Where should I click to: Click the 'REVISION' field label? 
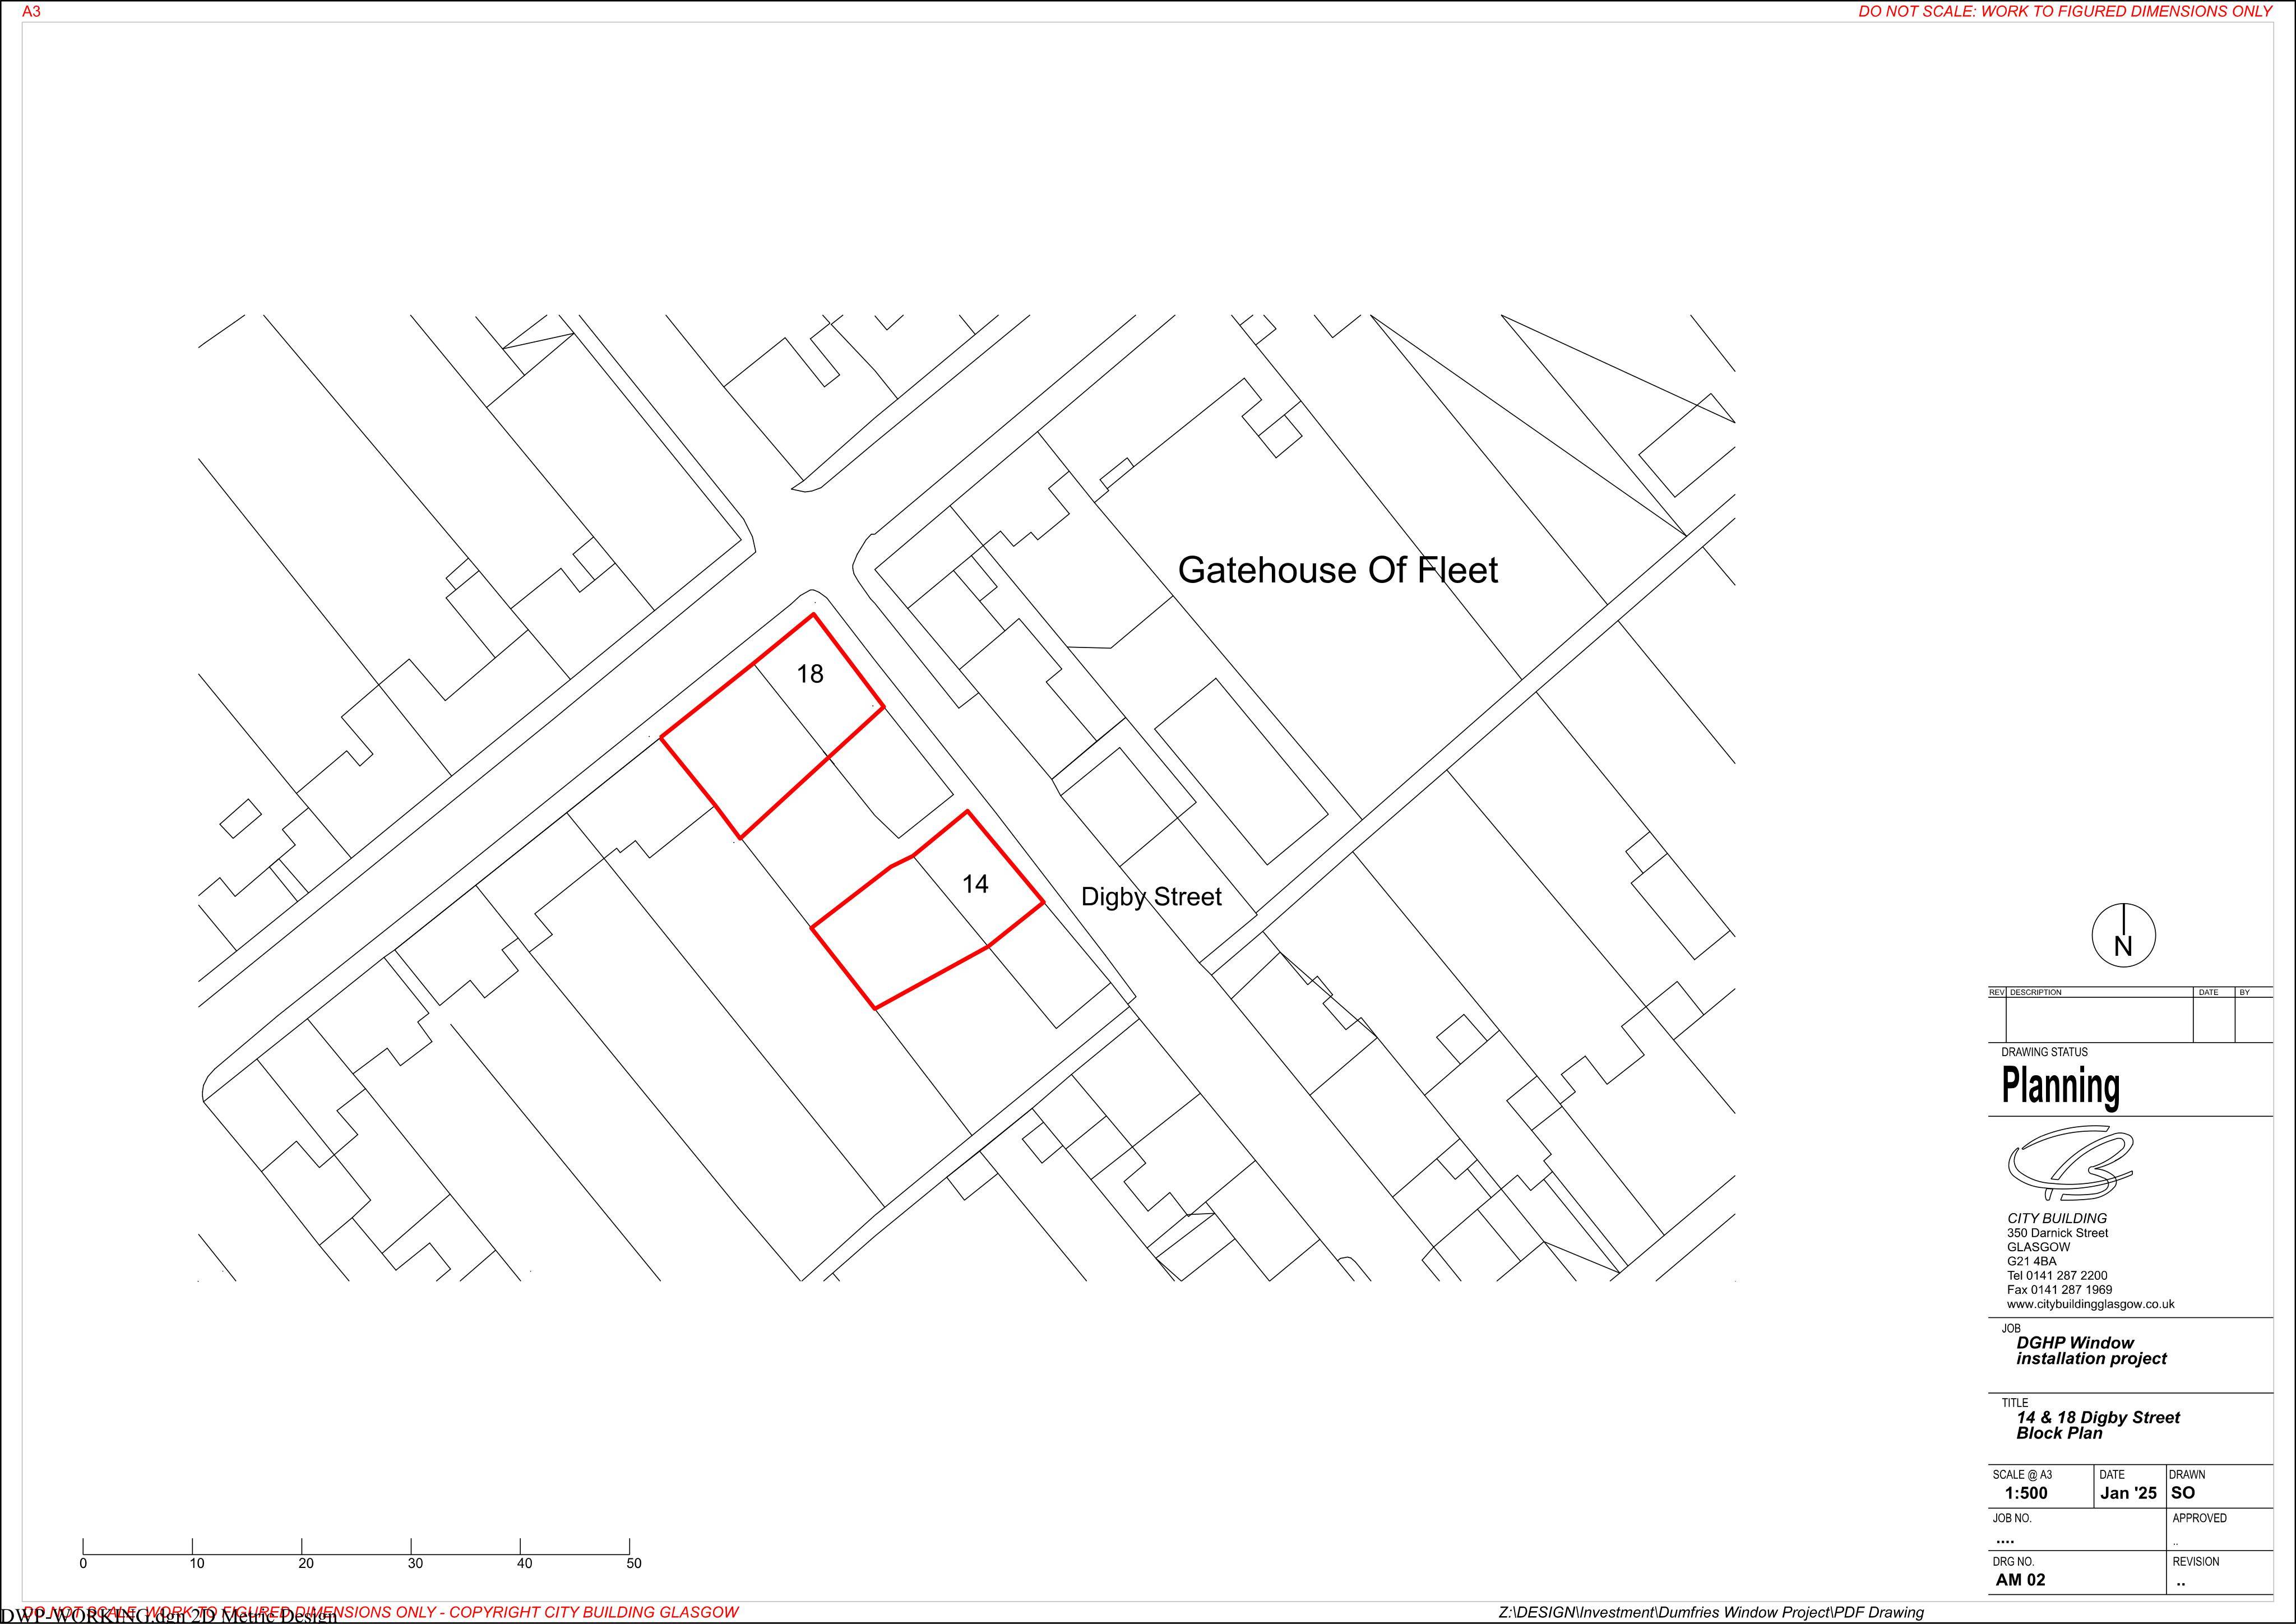2195,1561
